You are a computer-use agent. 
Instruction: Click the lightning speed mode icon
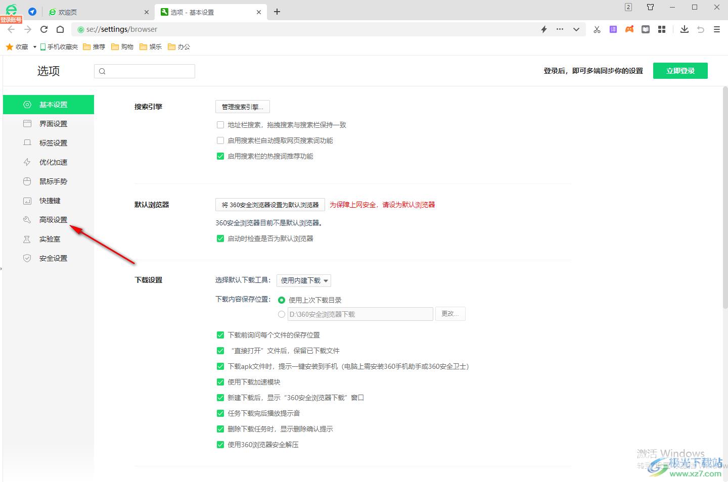(544, 29)
